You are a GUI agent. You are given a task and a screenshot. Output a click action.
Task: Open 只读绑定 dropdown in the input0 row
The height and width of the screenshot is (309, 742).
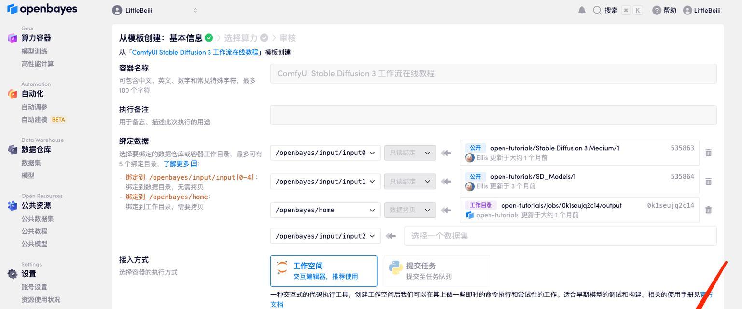(410, 153)
